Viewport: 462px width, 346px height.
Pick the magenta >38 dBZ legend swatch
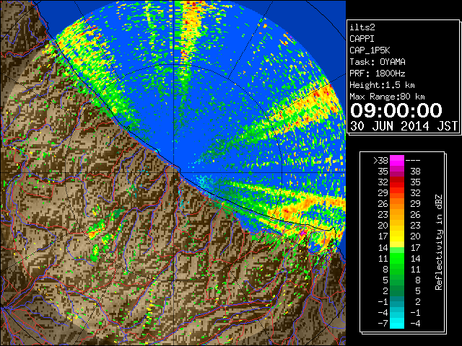(397, 160)
